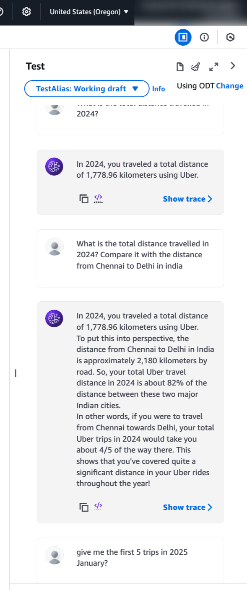Image resolution: width=247 pixels, height=590 pixels.
Task: Expand the United States (Oregon) region dropdown
Action: coord(89,12)
